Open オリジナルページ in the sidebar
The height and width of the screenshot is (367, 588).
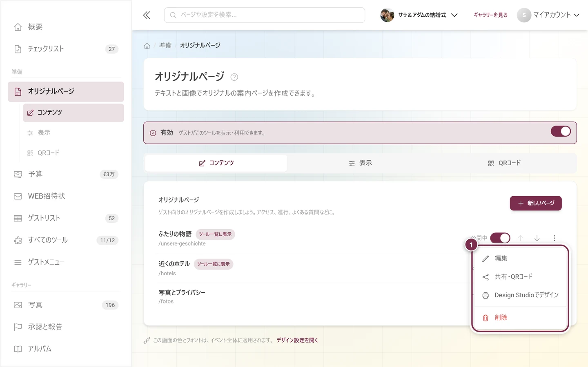click(x=66, y=92)
